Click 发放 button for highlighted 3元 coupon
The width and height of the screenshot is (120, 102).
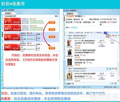52,37
